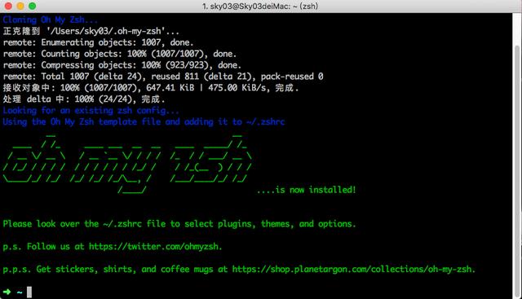
Task: Click the yellow minimize window button
Action: pyautogui.click(x=20, y=6)
